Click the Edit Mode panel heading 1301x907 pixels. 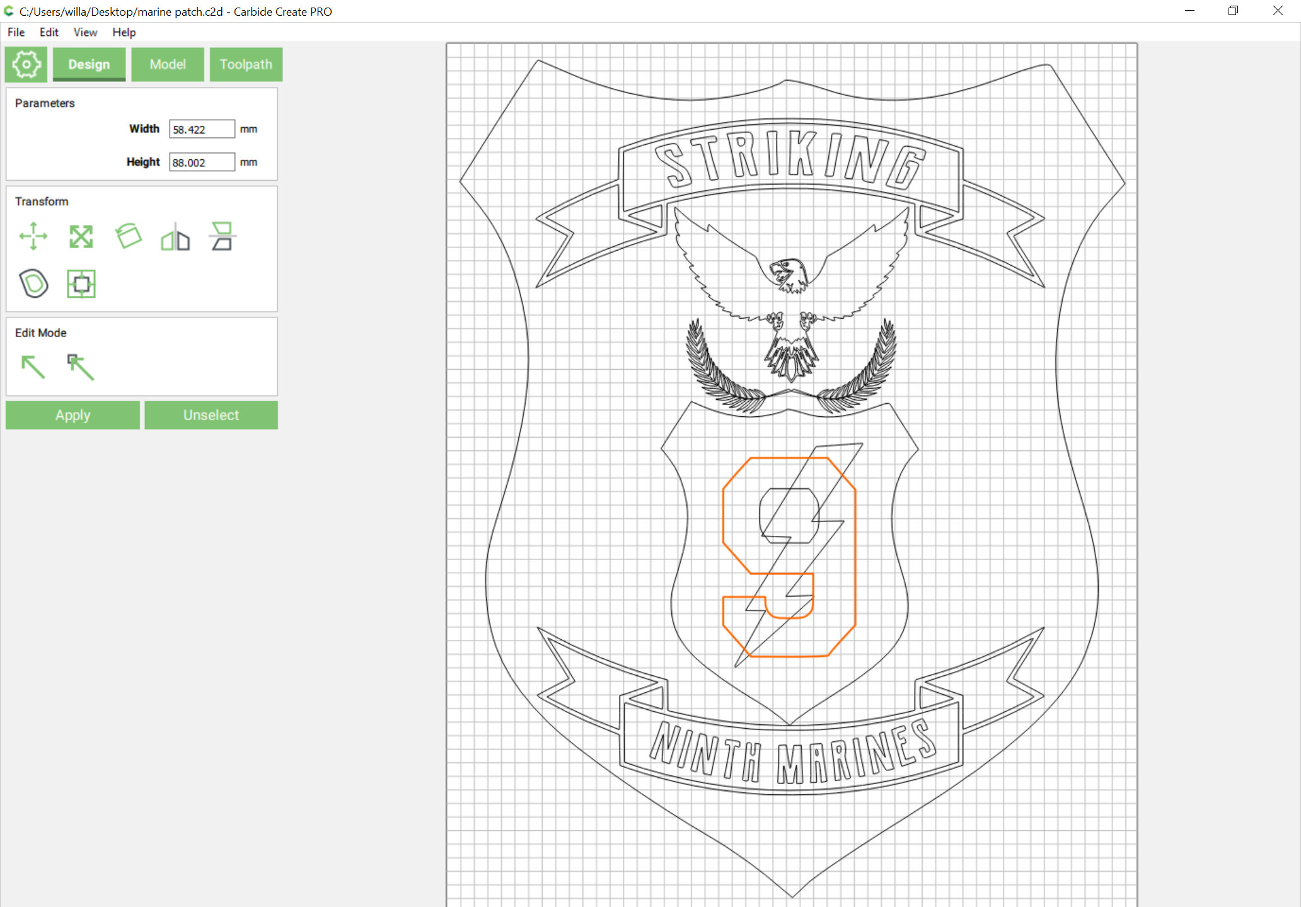coord(41,333)
